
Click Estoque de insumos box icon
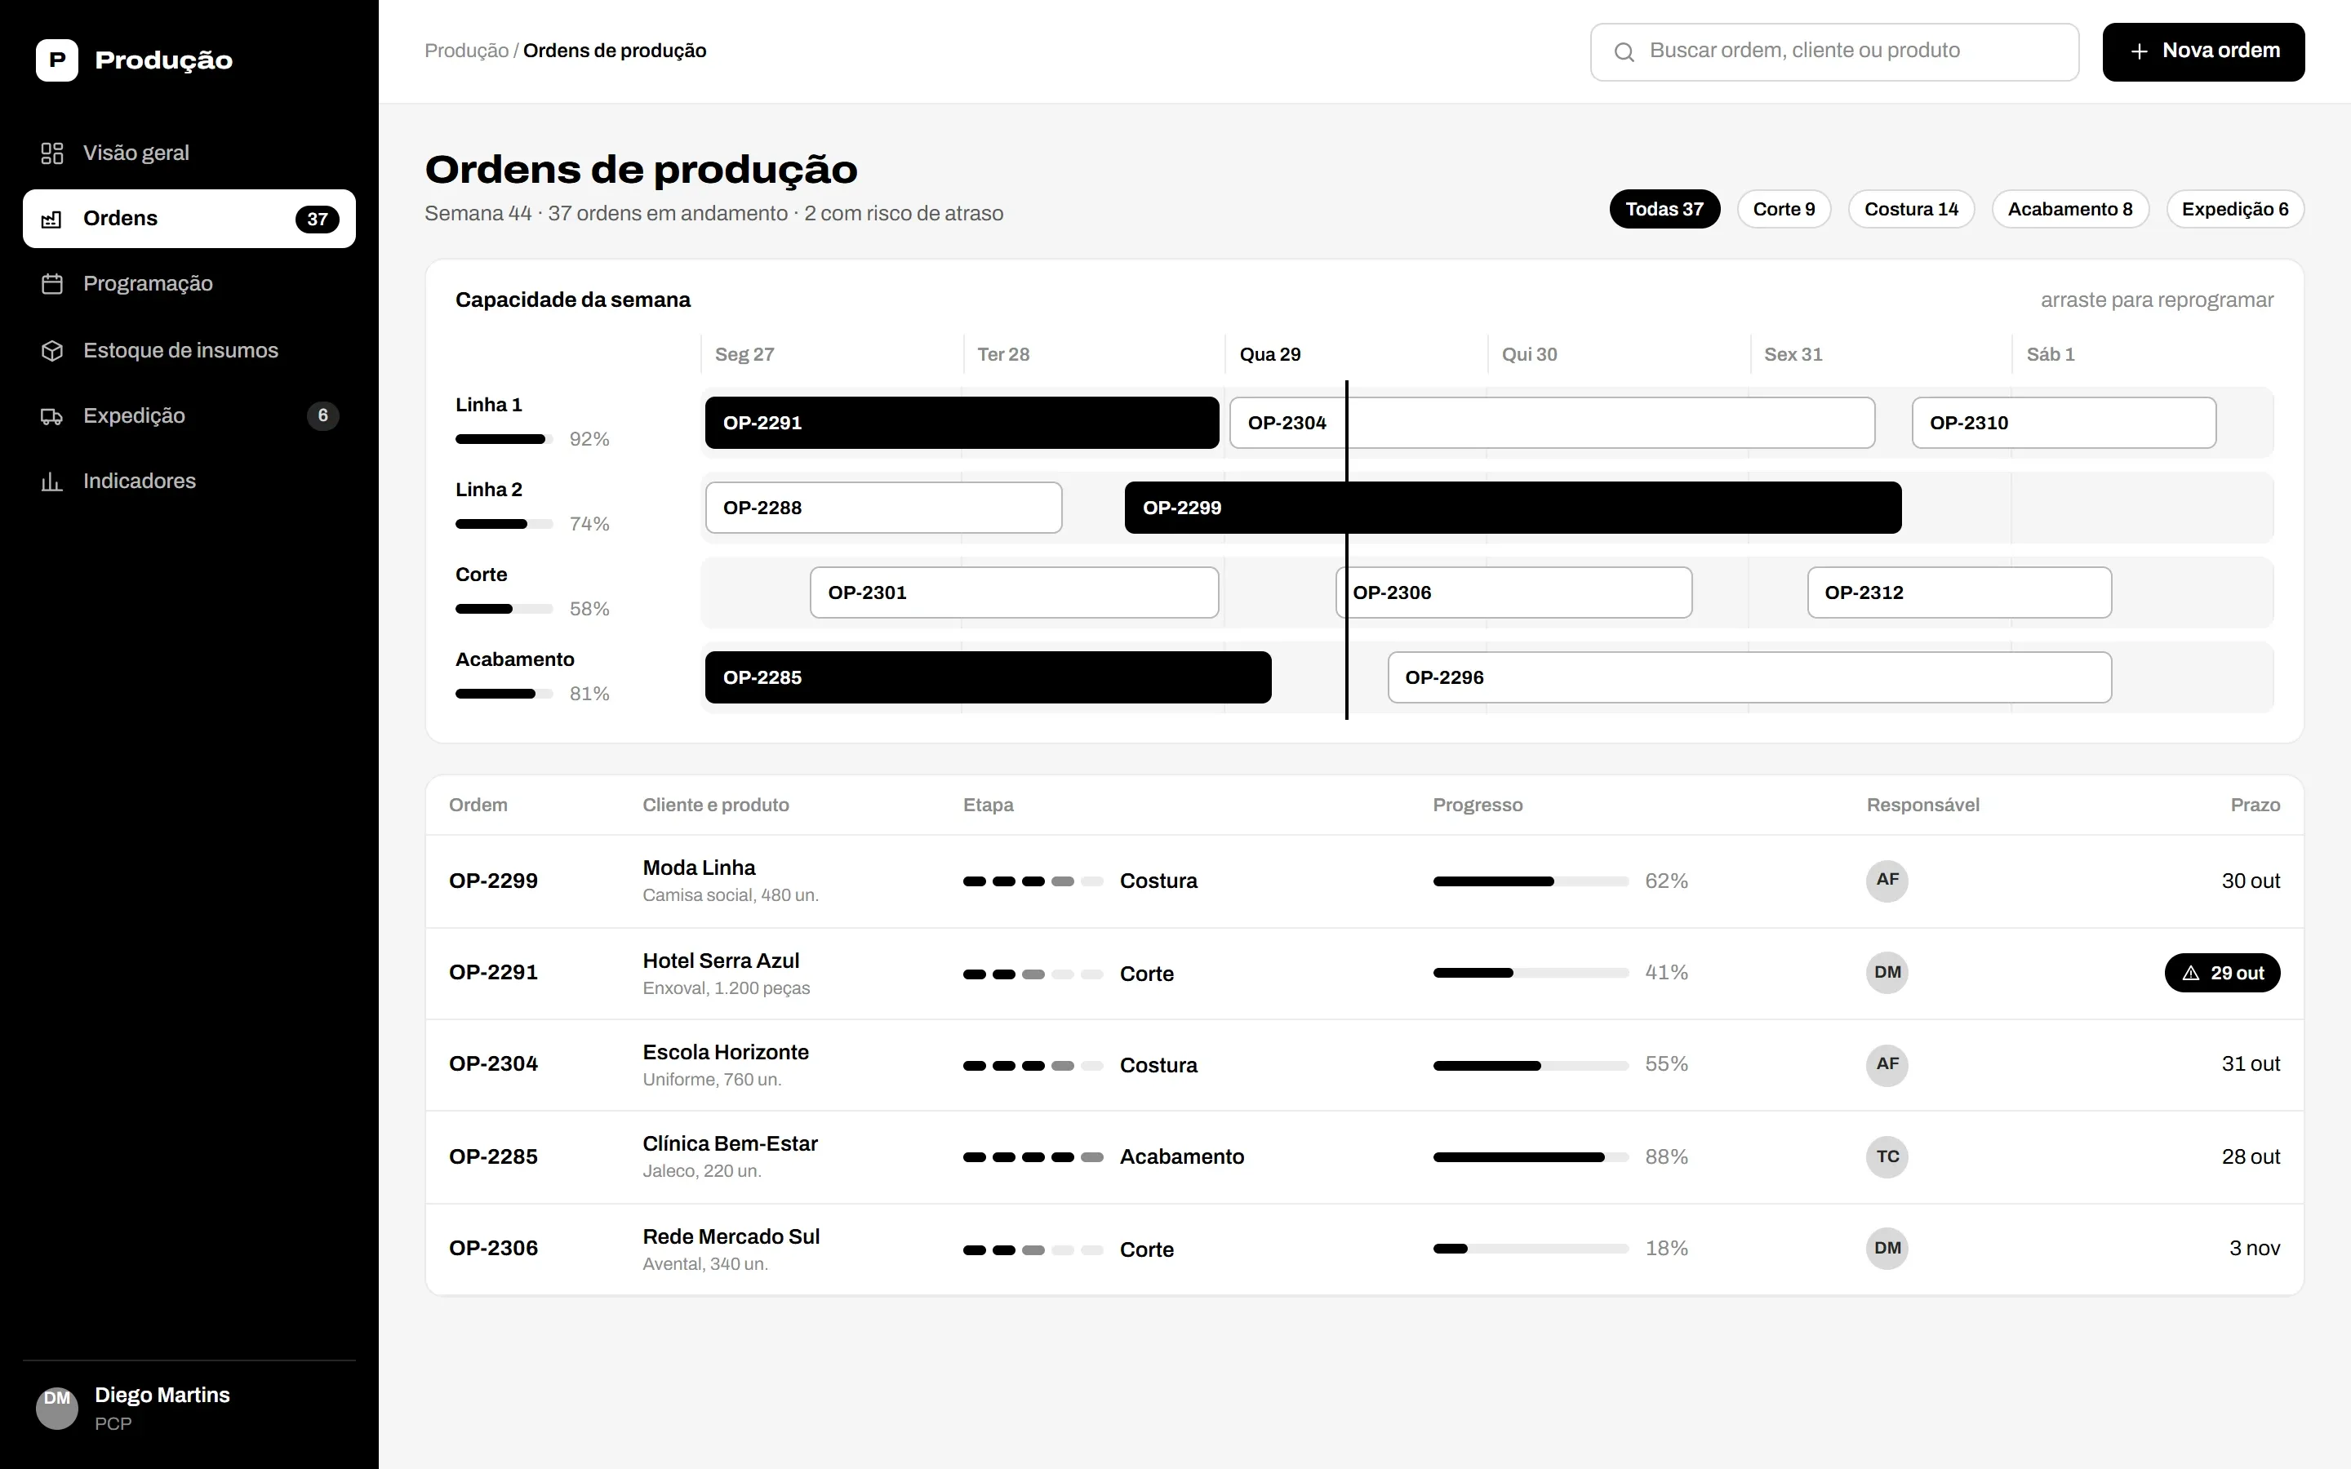[x=52, y=351]
